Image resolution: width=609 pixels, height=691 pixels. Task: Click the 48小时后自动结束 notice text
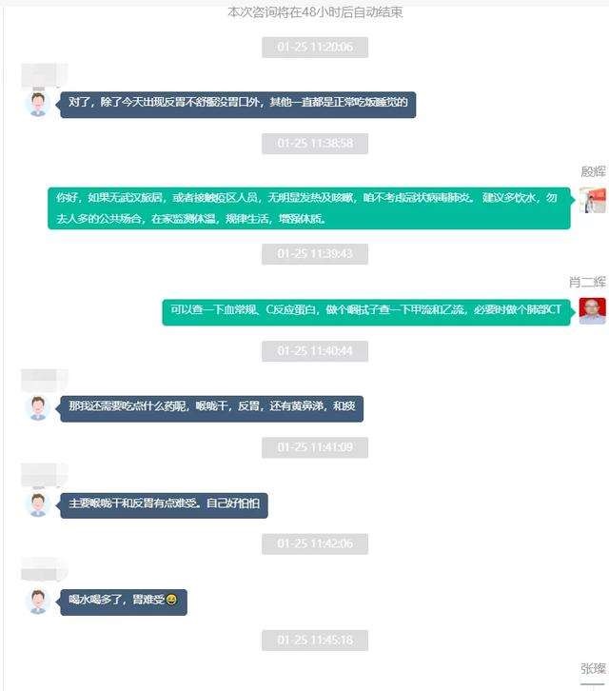coord(315,12)
